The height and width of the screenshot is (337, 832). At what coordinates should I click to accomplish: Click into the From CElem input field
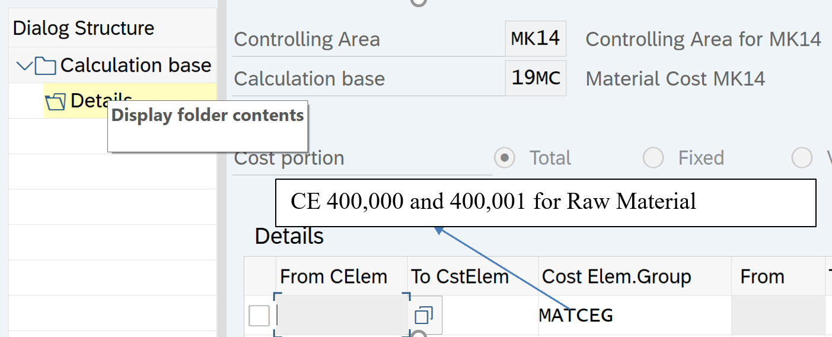(x=342, y=315)
